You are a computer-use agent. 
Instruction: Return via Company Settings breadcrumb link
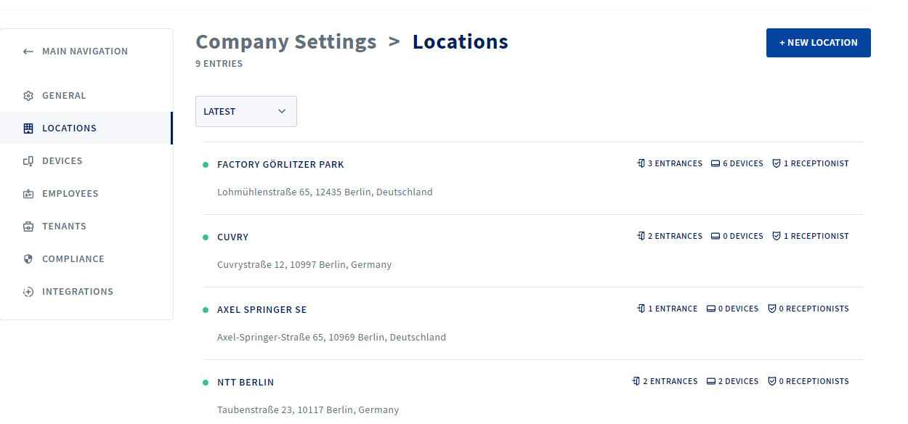[286, 42]
